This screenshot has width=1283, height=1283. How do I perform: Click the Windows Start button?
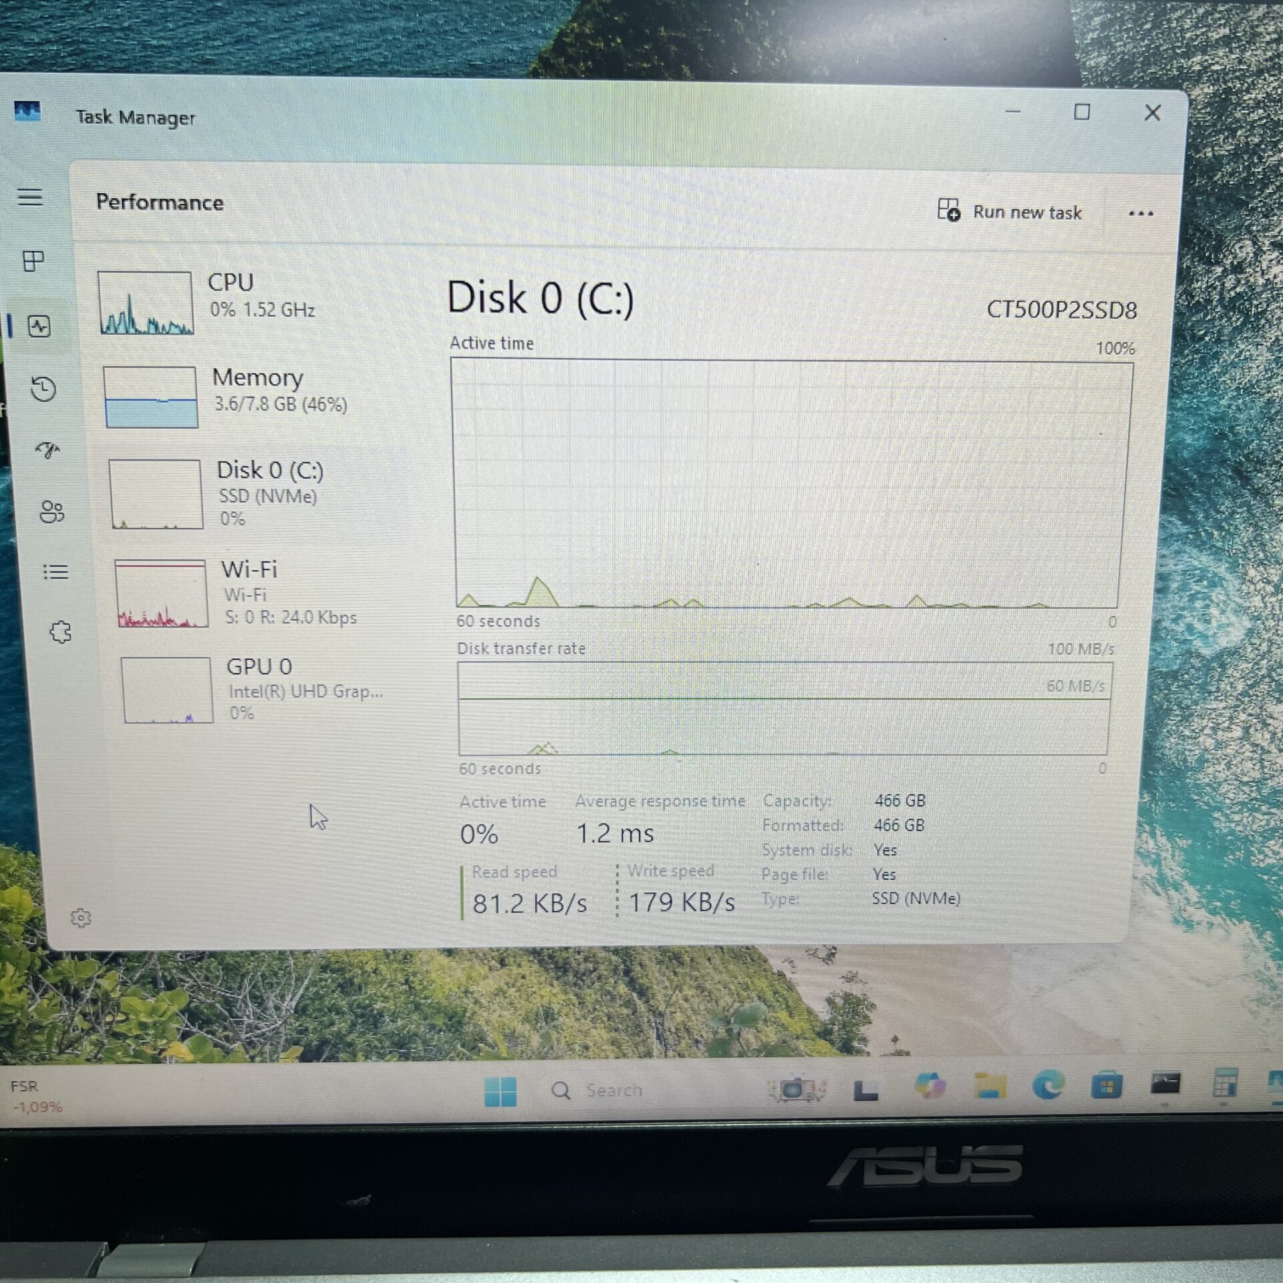point(500,1092)
